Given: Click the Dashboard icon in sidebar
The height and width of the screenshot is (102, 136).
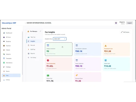Looking at the screenshot, I should [4, 33].
